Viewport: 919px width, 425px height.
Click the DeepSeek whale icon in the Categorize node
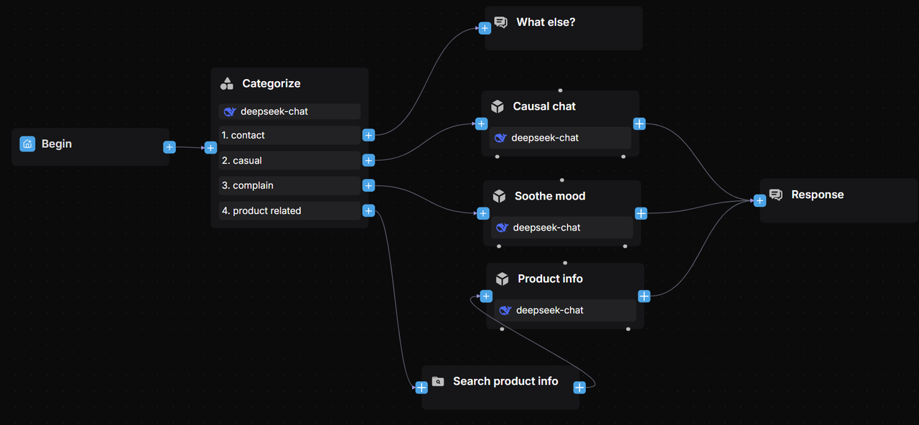[x=230, y=111]
